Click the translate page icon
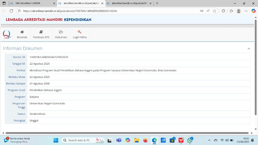Image resolution: width=258 pixels, height=145 pixels. pos(201,11)
